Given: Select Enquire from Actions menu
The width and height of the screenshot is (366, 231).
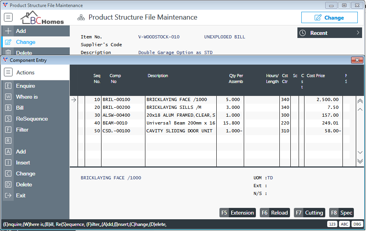Looking at the screenshot, I should 25,86.
